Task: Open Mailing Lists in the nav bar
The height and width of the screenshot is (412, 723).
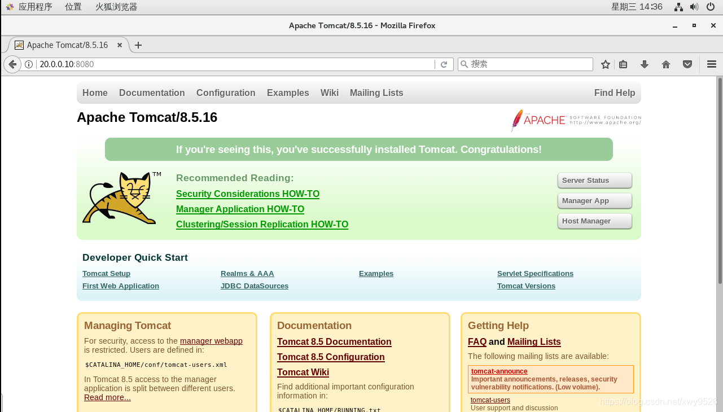Action: (x=376, y=93)
